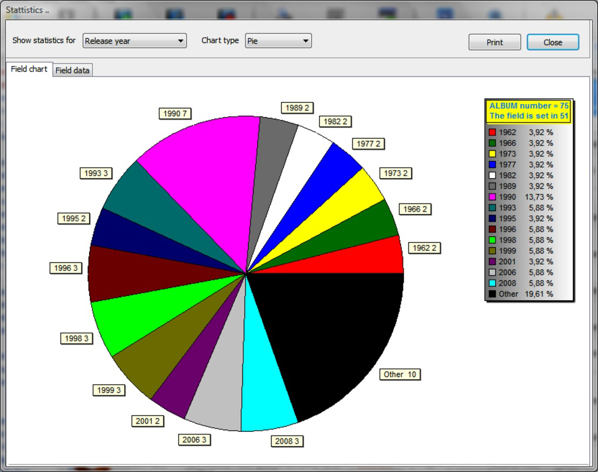
Task: Click the '19,61 %' legend value
Action: tap(538, 294)
